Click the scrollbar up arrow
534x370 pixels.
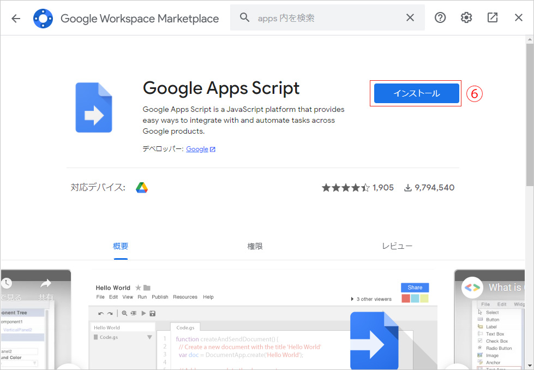(x=530, y=39)
